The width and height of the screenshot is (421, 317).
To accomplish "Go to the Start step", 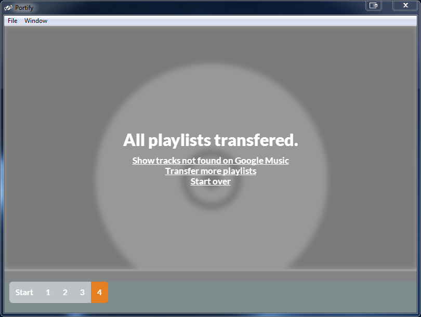I will (x=24, y=292).
